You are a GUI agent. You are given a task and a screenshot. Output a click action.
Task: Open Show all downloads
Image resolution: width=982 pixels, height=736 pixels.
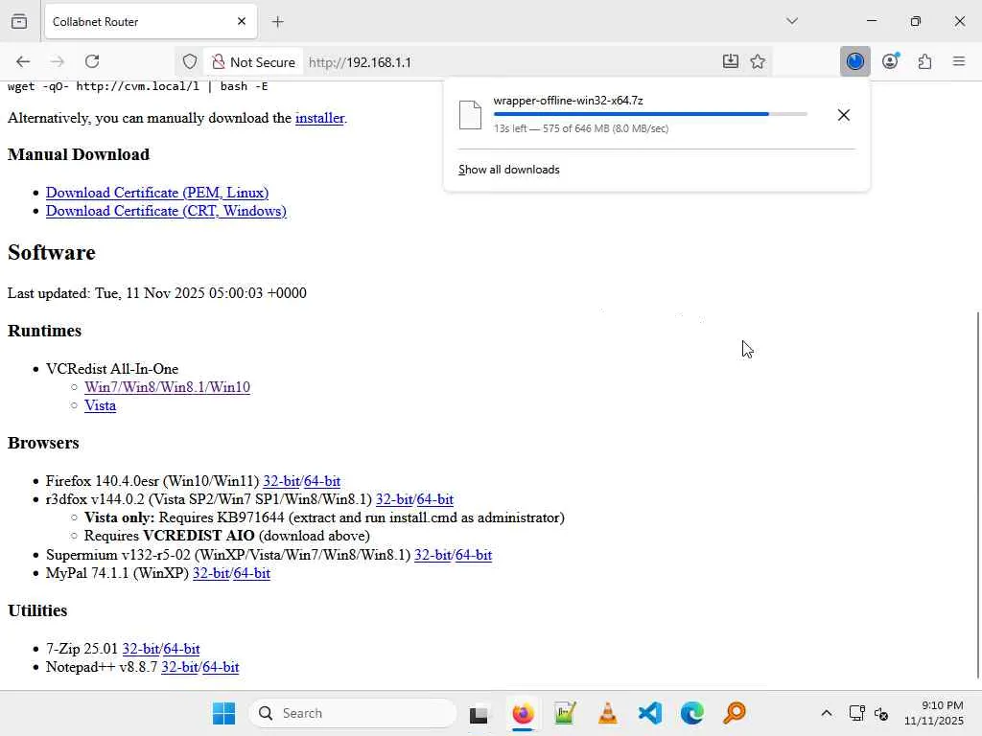[508, 170]
